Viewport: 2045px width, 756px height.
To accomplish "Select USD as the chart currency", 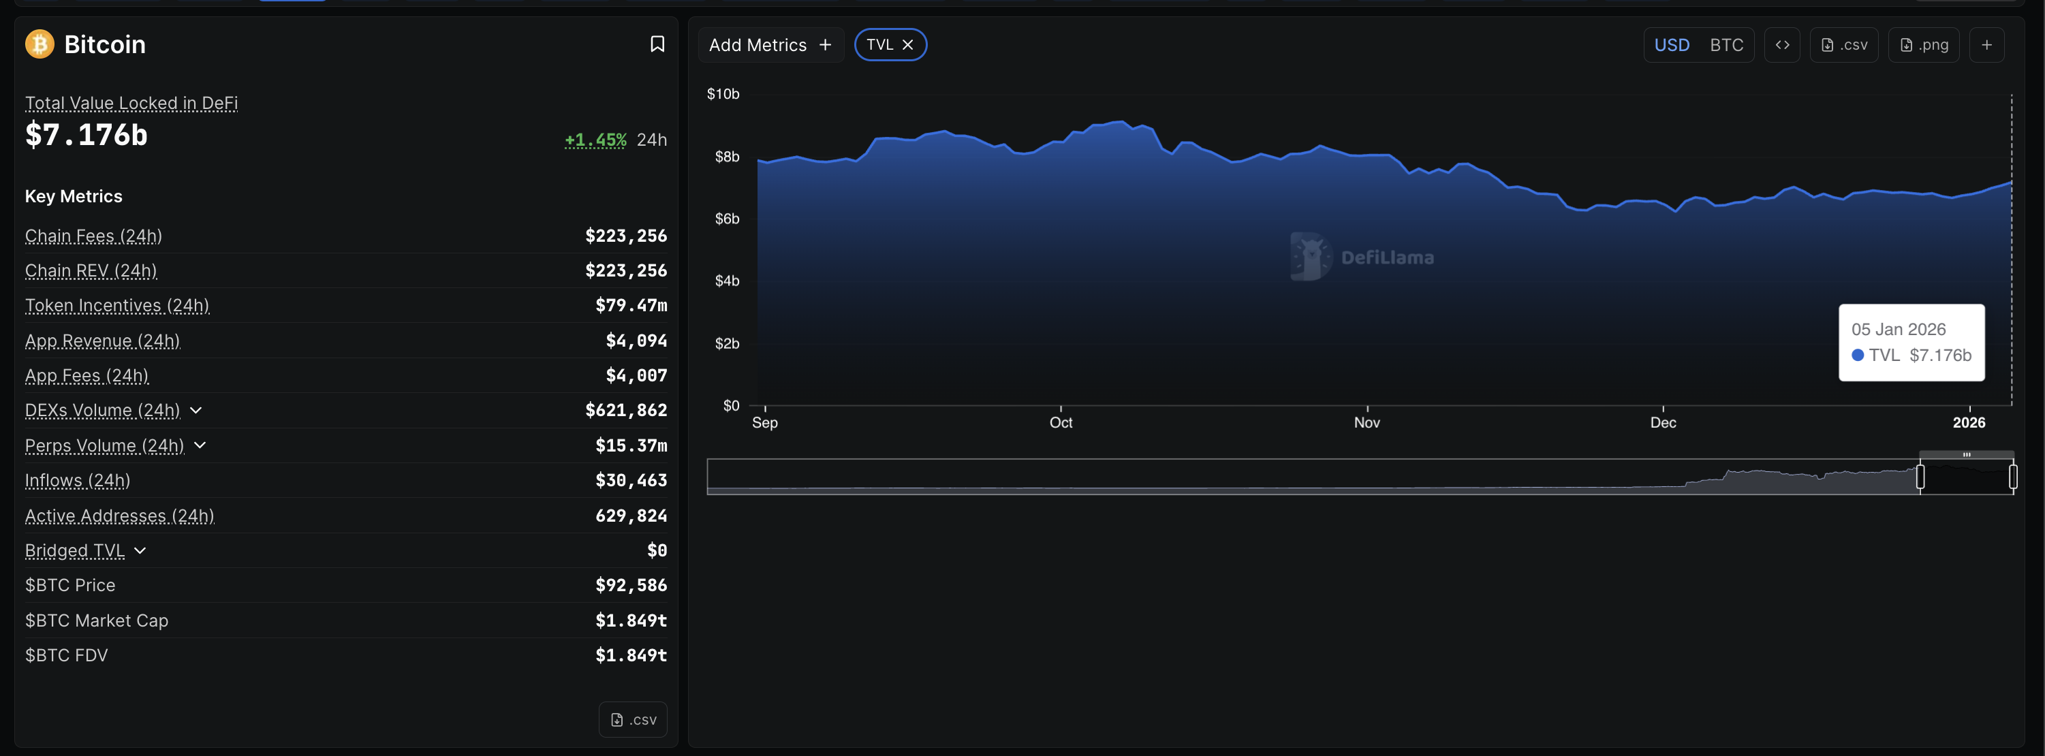I will 1672,44.
